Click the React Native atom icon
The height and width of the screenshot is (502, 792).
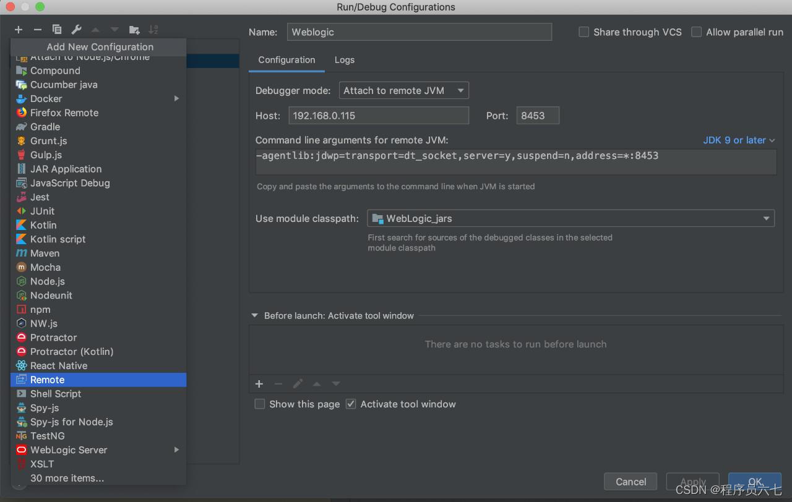[22, 365]
